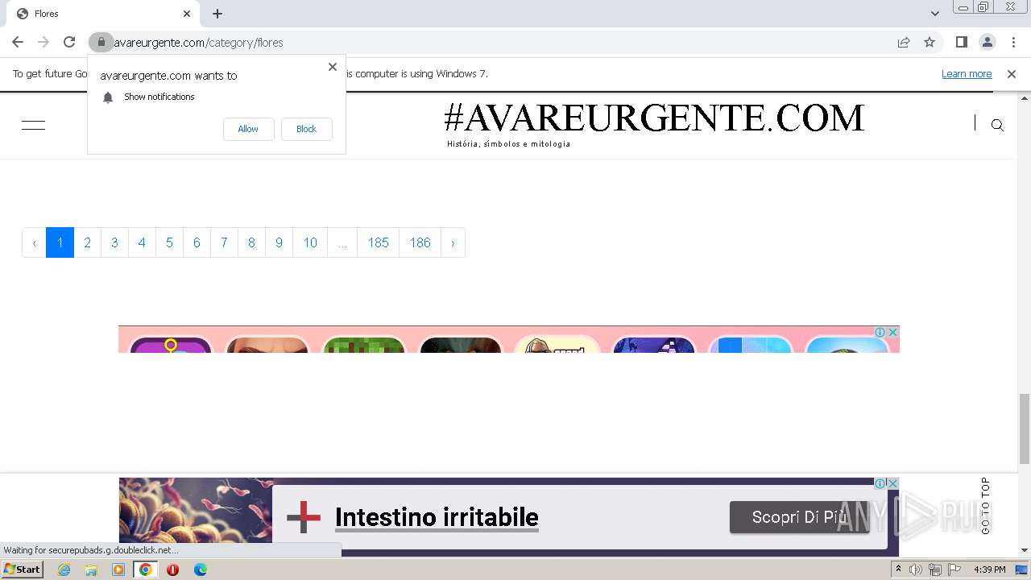The width and height of the screenshot is (1031, 580).
Task: Go to pagination page 3
Action: coord(114,242)
